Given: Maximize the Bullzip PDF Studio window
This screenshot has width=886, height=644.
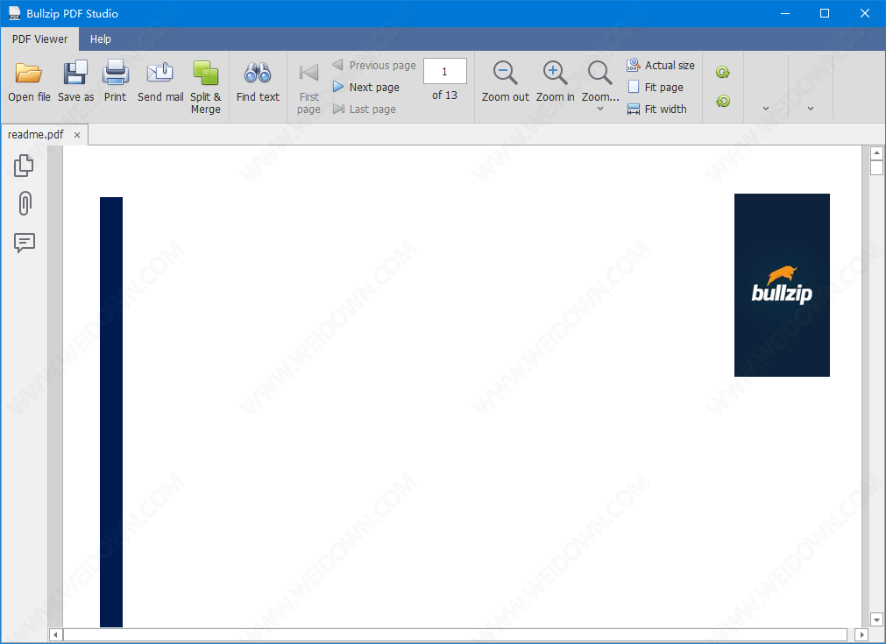Looking at the screenshot, I should point(825,13).
